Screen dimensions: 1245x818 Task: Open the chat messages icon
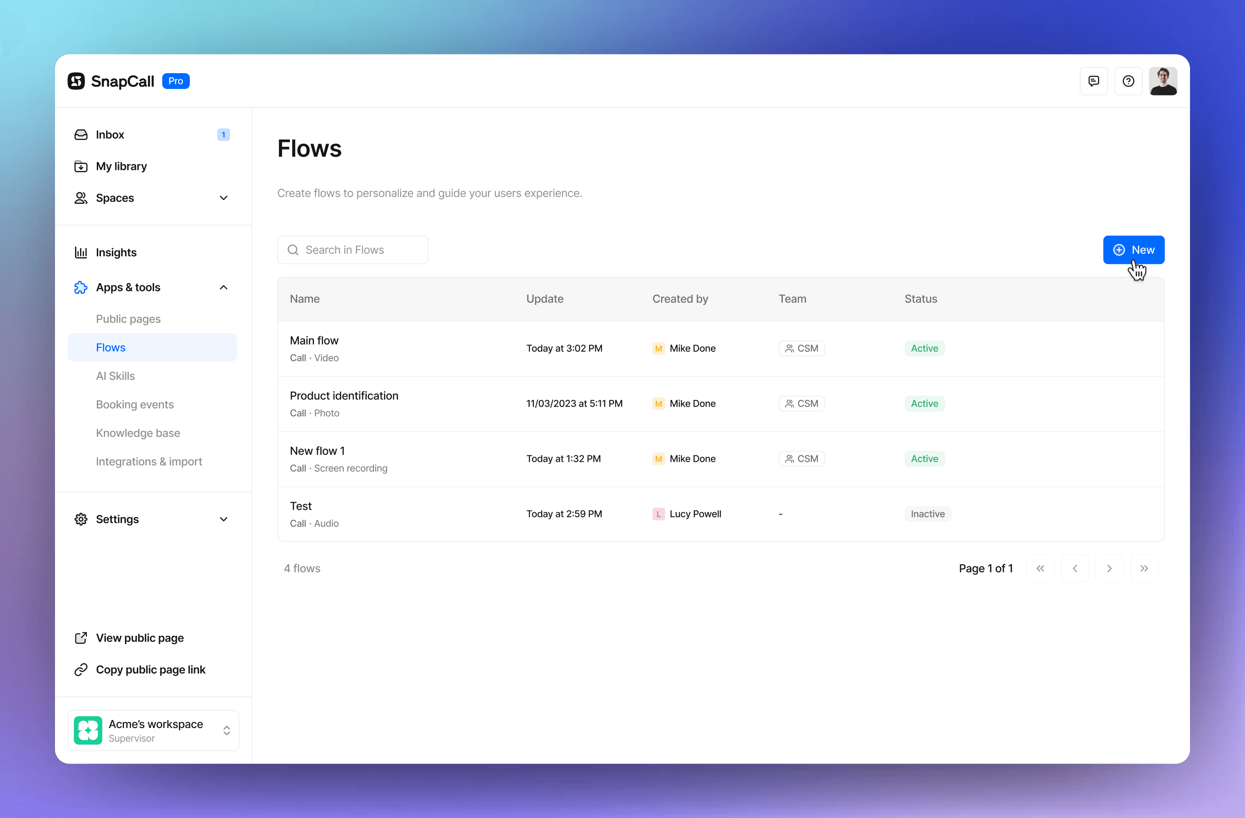[x=1093, y=81]
